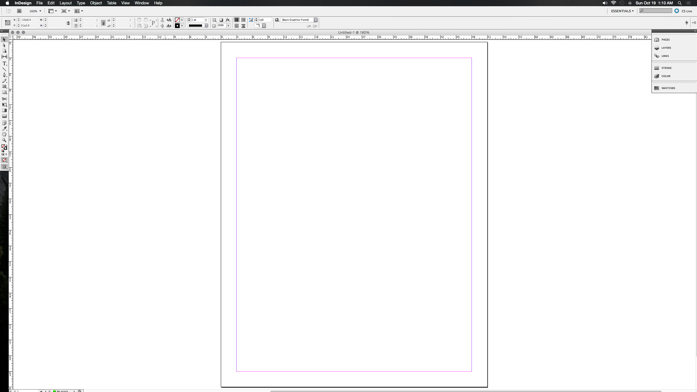Image resolution: width=697 pixels, height=392 pixels.
Task: Select the Pen tool
Action: tap(4, 75)
